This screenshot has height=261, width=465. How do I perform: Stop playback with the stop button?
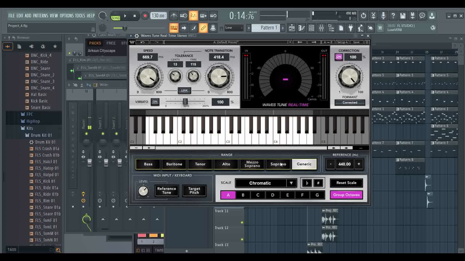134,16
